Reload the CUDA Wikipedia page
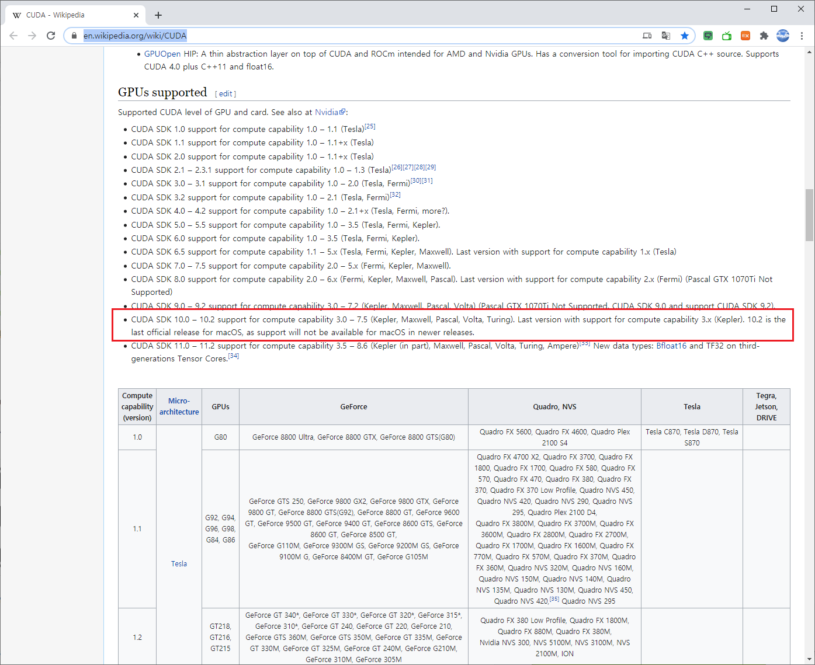The height and width of the screenshot is (665, 815). (x=51, y=36)
